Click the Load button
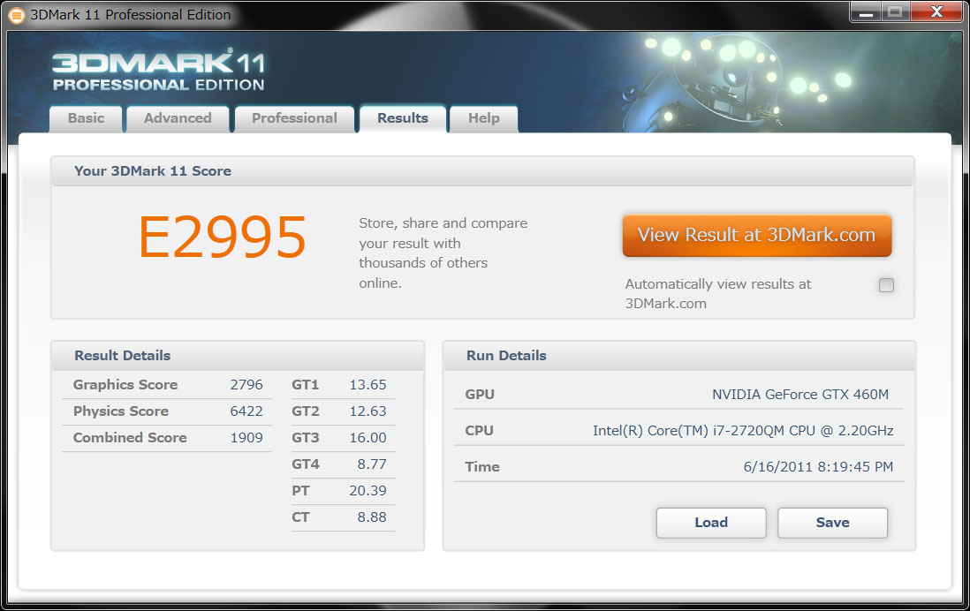The width and height of the screenshot is (970, 611). click(x=711, y=523)
